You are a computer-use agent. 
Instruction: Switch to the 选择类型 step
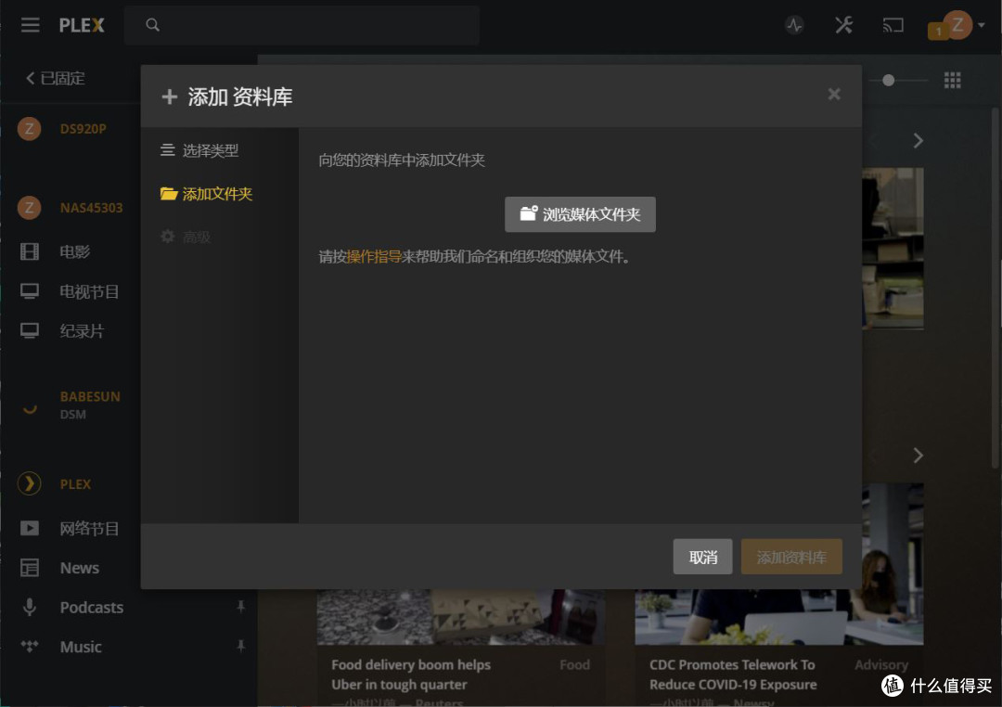pos(206,152)
